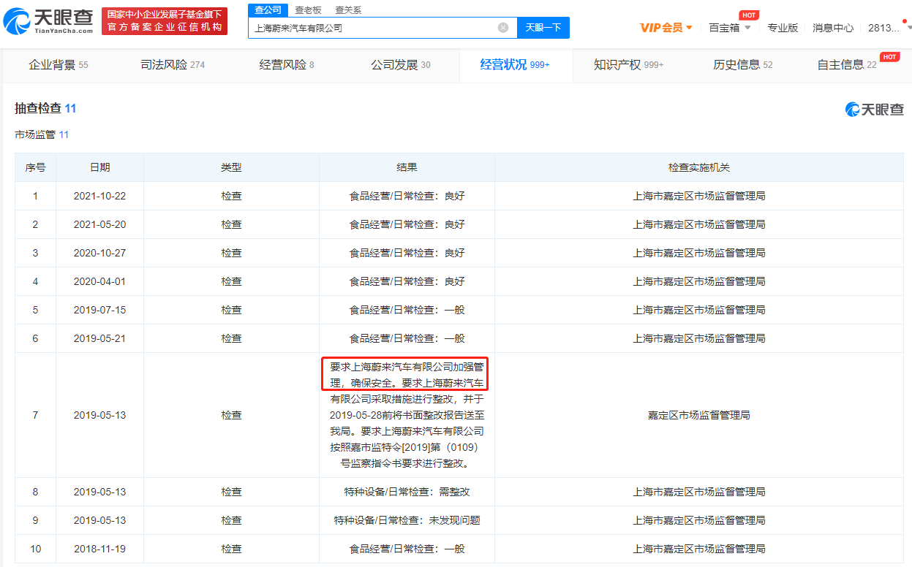Click the date 2021-05-20 cell
Screen dimensions: 912x567
point(99,224)
